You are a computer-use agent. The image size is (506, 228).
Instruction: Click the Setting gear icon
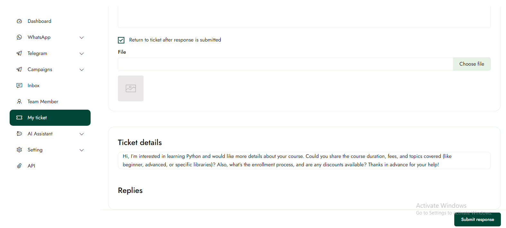[x=19, y=150]
